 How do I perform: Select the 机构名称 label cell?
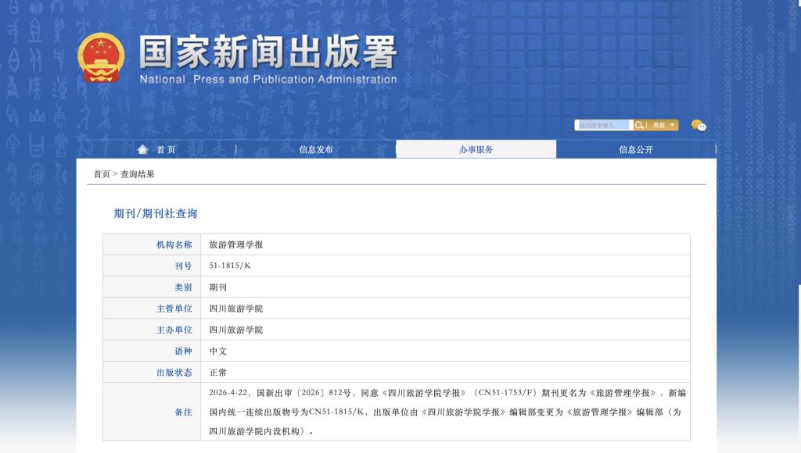[x=152, y=244]
